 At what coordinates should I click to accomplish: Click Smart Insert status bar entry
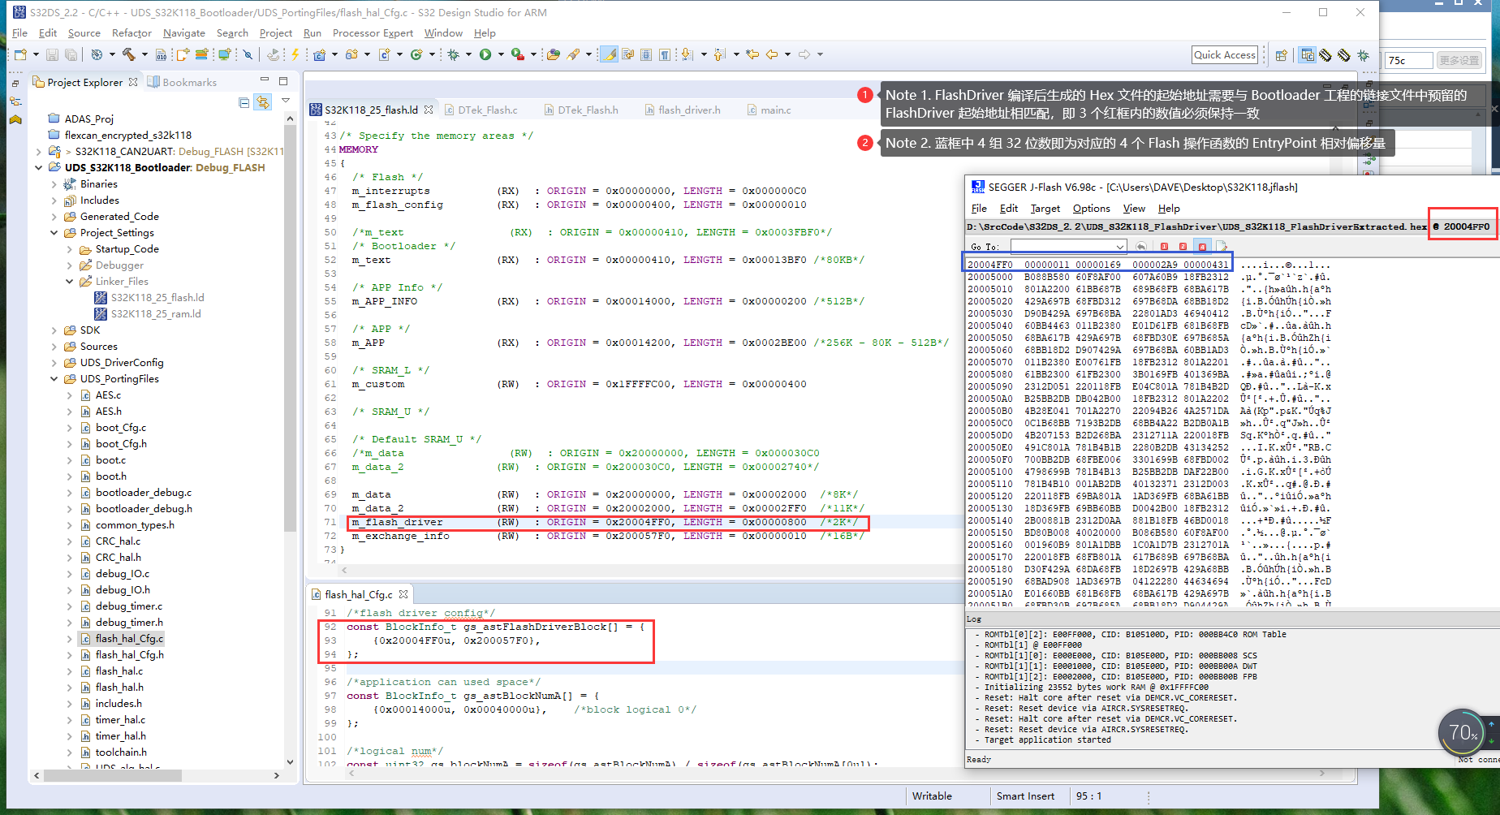tap(1026, 796)
